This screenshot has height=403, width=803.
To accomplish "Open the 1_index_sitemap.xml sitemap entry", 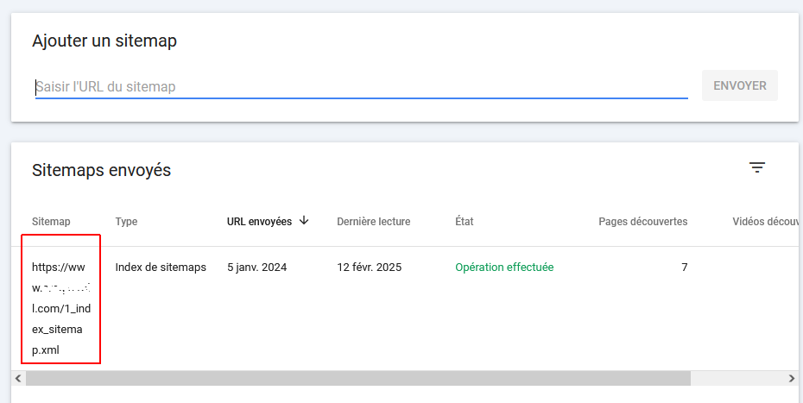I will 61,308.
